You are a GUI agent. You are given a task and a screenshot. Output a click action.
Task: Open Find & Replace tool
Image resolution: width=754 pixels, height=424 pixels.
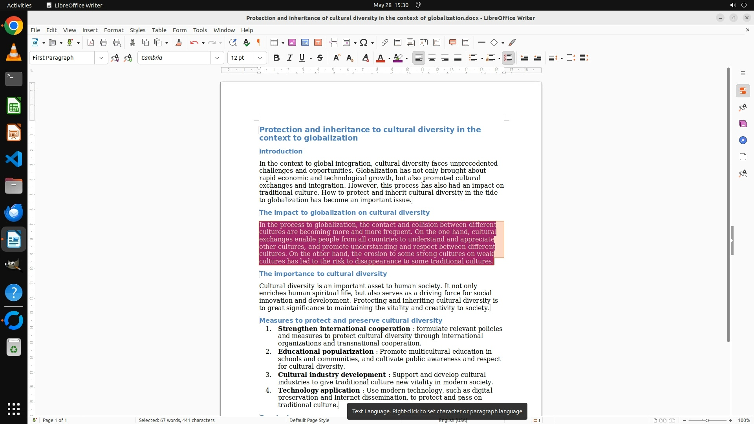pos(233,42)
